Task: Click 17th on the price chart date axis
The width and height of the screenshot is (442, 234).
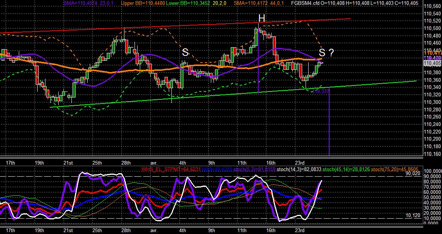Action: click(10, 163)
